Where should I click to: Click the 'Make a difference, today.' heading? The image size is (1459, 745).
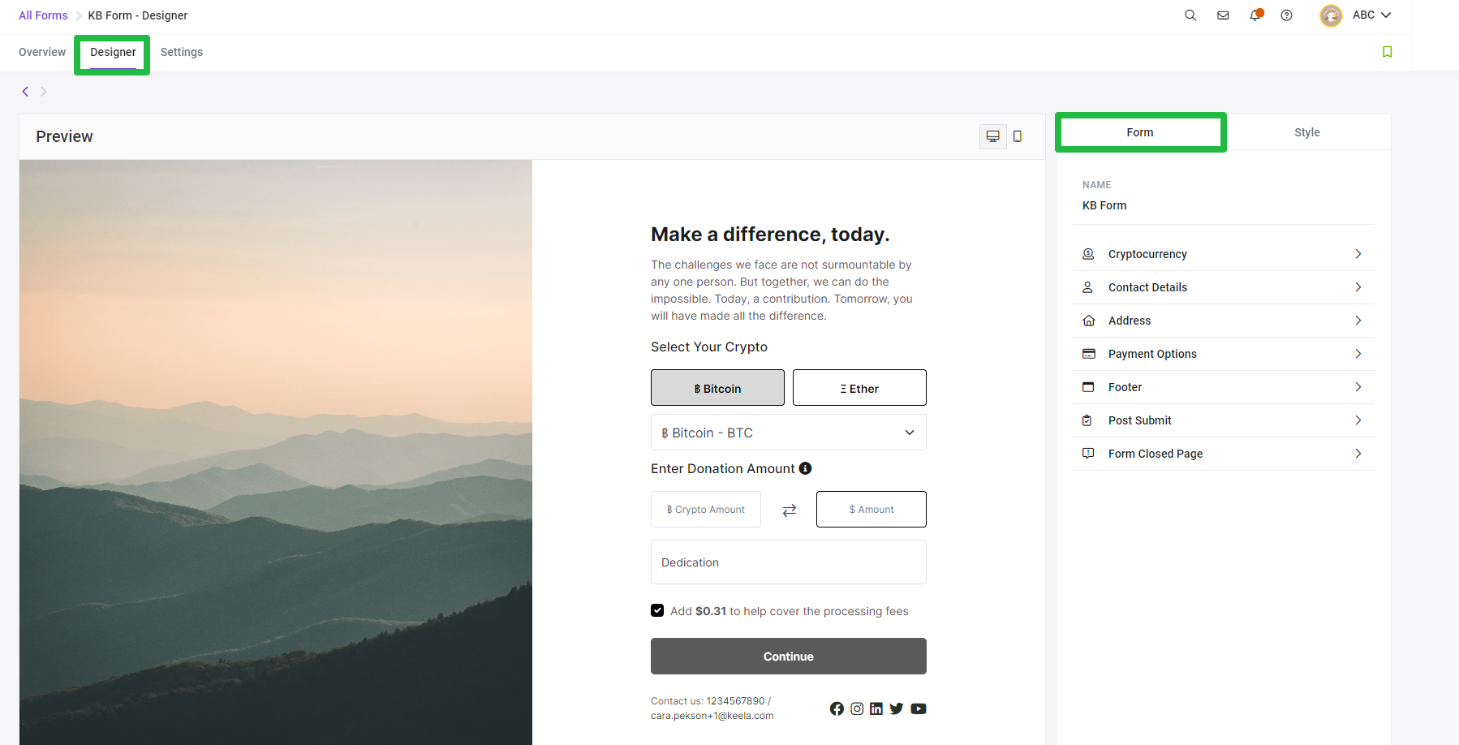click(x=770, y=234)
